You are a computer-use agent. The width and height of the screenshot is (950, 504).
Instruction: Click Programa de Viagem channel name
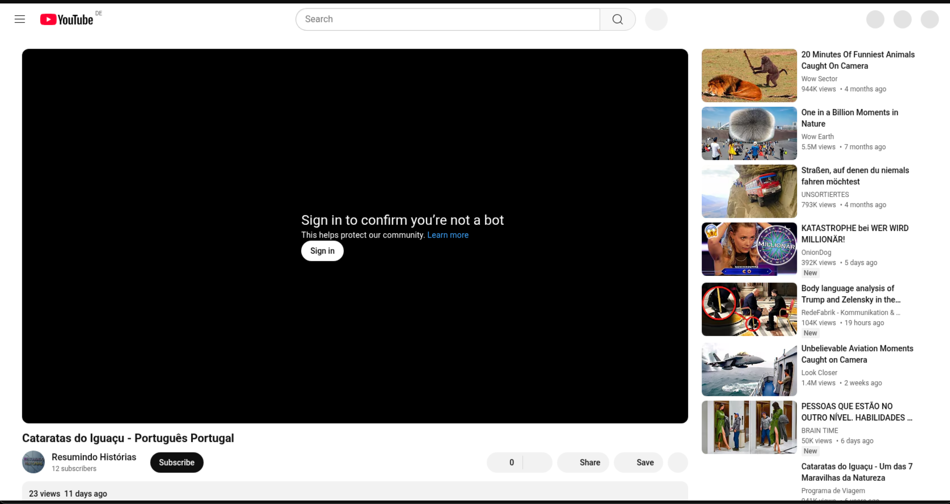coord(833,491)
